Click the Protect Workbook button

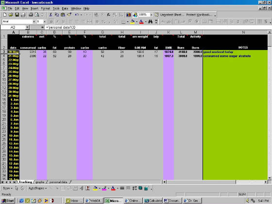click(199, 15)
